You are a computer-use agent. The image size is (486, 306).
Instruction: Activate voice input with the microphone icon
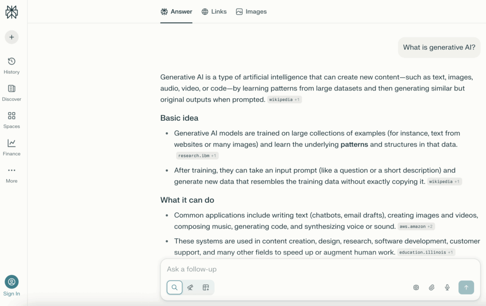(447, 288)
